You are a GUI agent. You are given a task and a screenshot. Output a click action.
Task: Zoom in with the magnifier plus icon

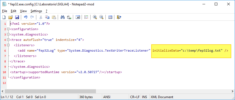(95, 17)
